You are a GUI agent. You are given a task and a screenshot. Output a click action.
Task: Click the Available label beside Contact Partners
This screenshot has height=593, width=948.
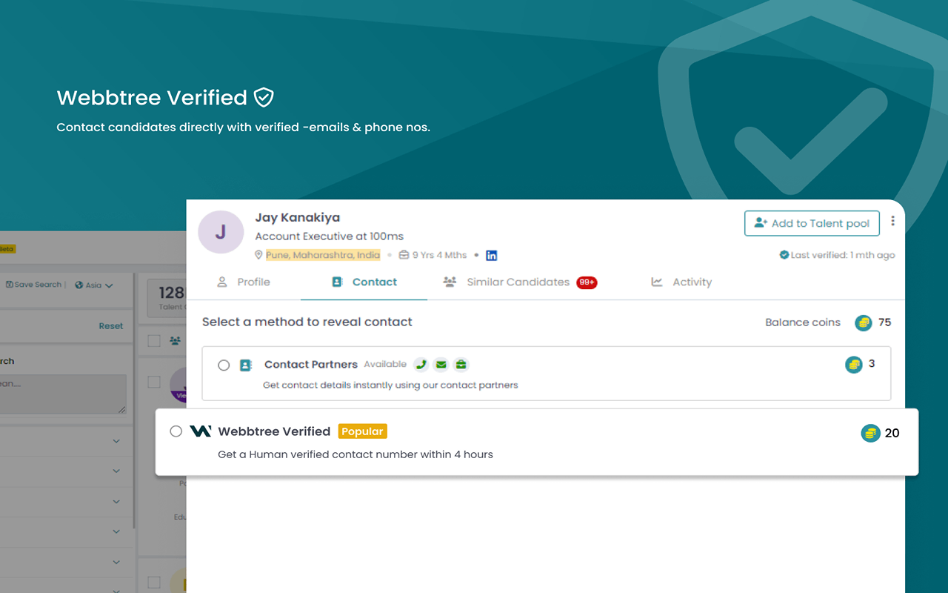(x=385, y=364)
